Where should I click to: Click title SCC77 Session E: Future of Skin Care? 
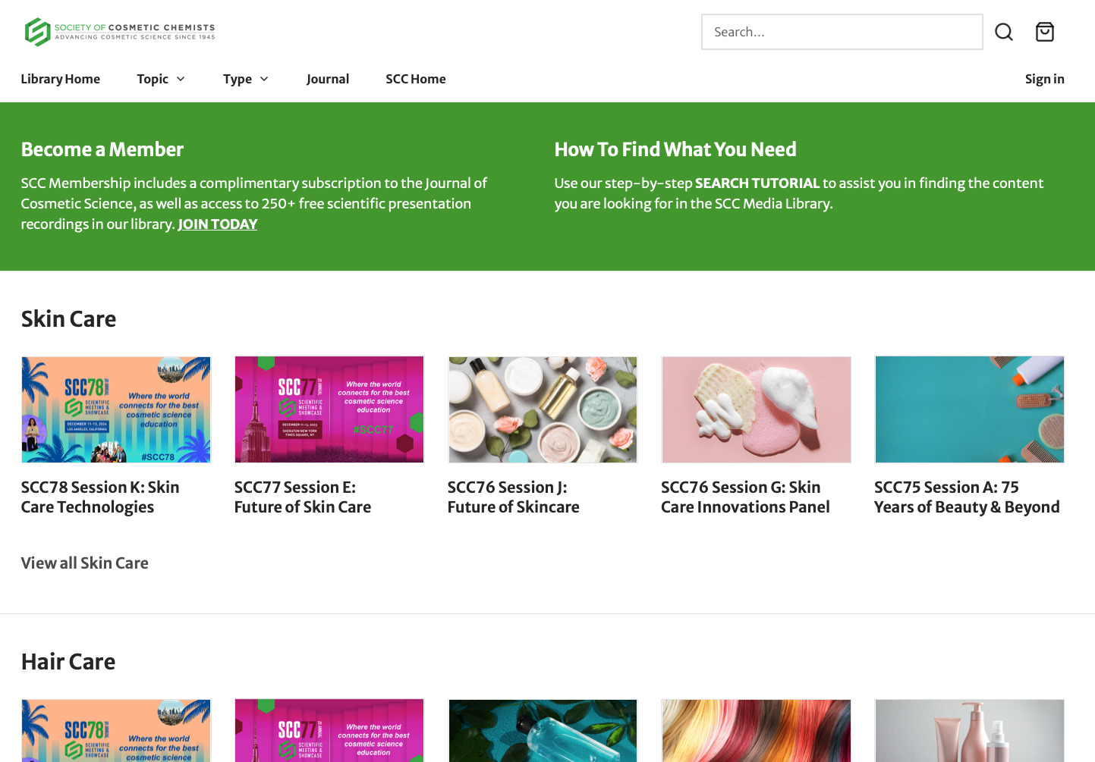pos(303,497)
